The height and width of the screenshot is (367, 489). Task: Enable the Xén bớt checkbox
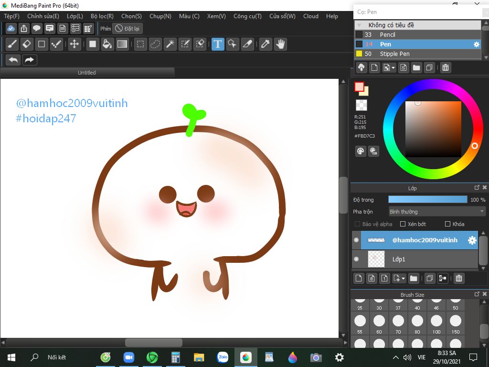(403, 224)
